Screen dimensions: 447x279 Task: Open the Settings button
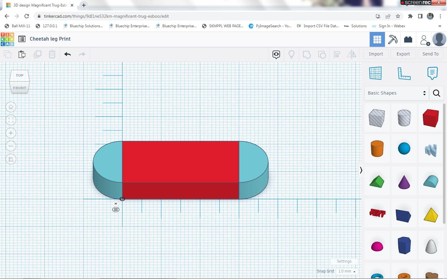(x=344, y=261)
